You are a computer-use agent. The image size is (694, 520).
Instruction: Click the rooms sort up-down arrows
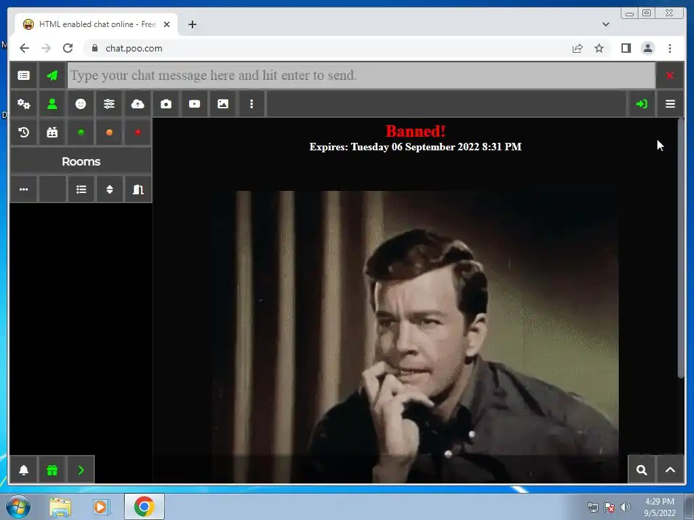(109, 190)
